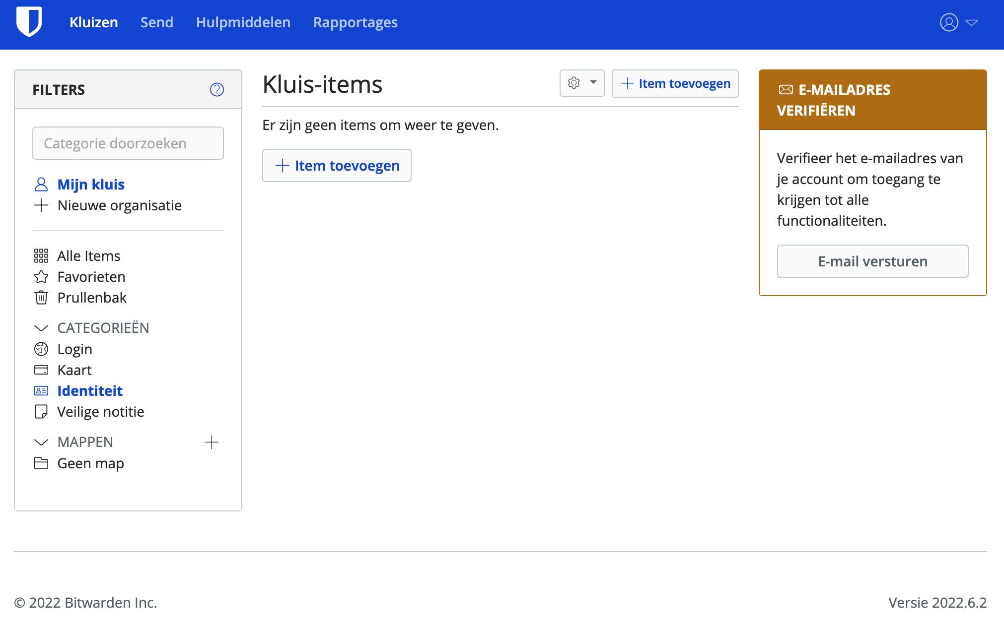
Task: Click Item toevoegen in the header
Action: (675, 83)
